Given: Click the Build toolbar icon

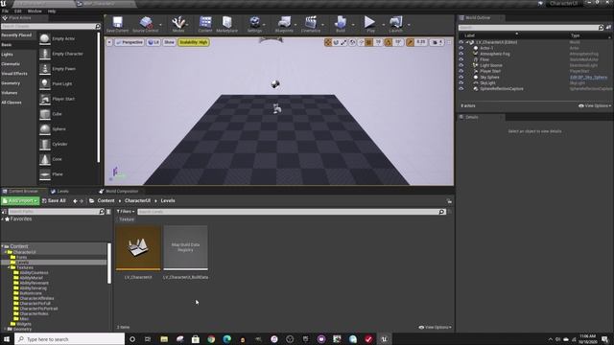Looking at the screenshot, I should [x=341, y=24].
